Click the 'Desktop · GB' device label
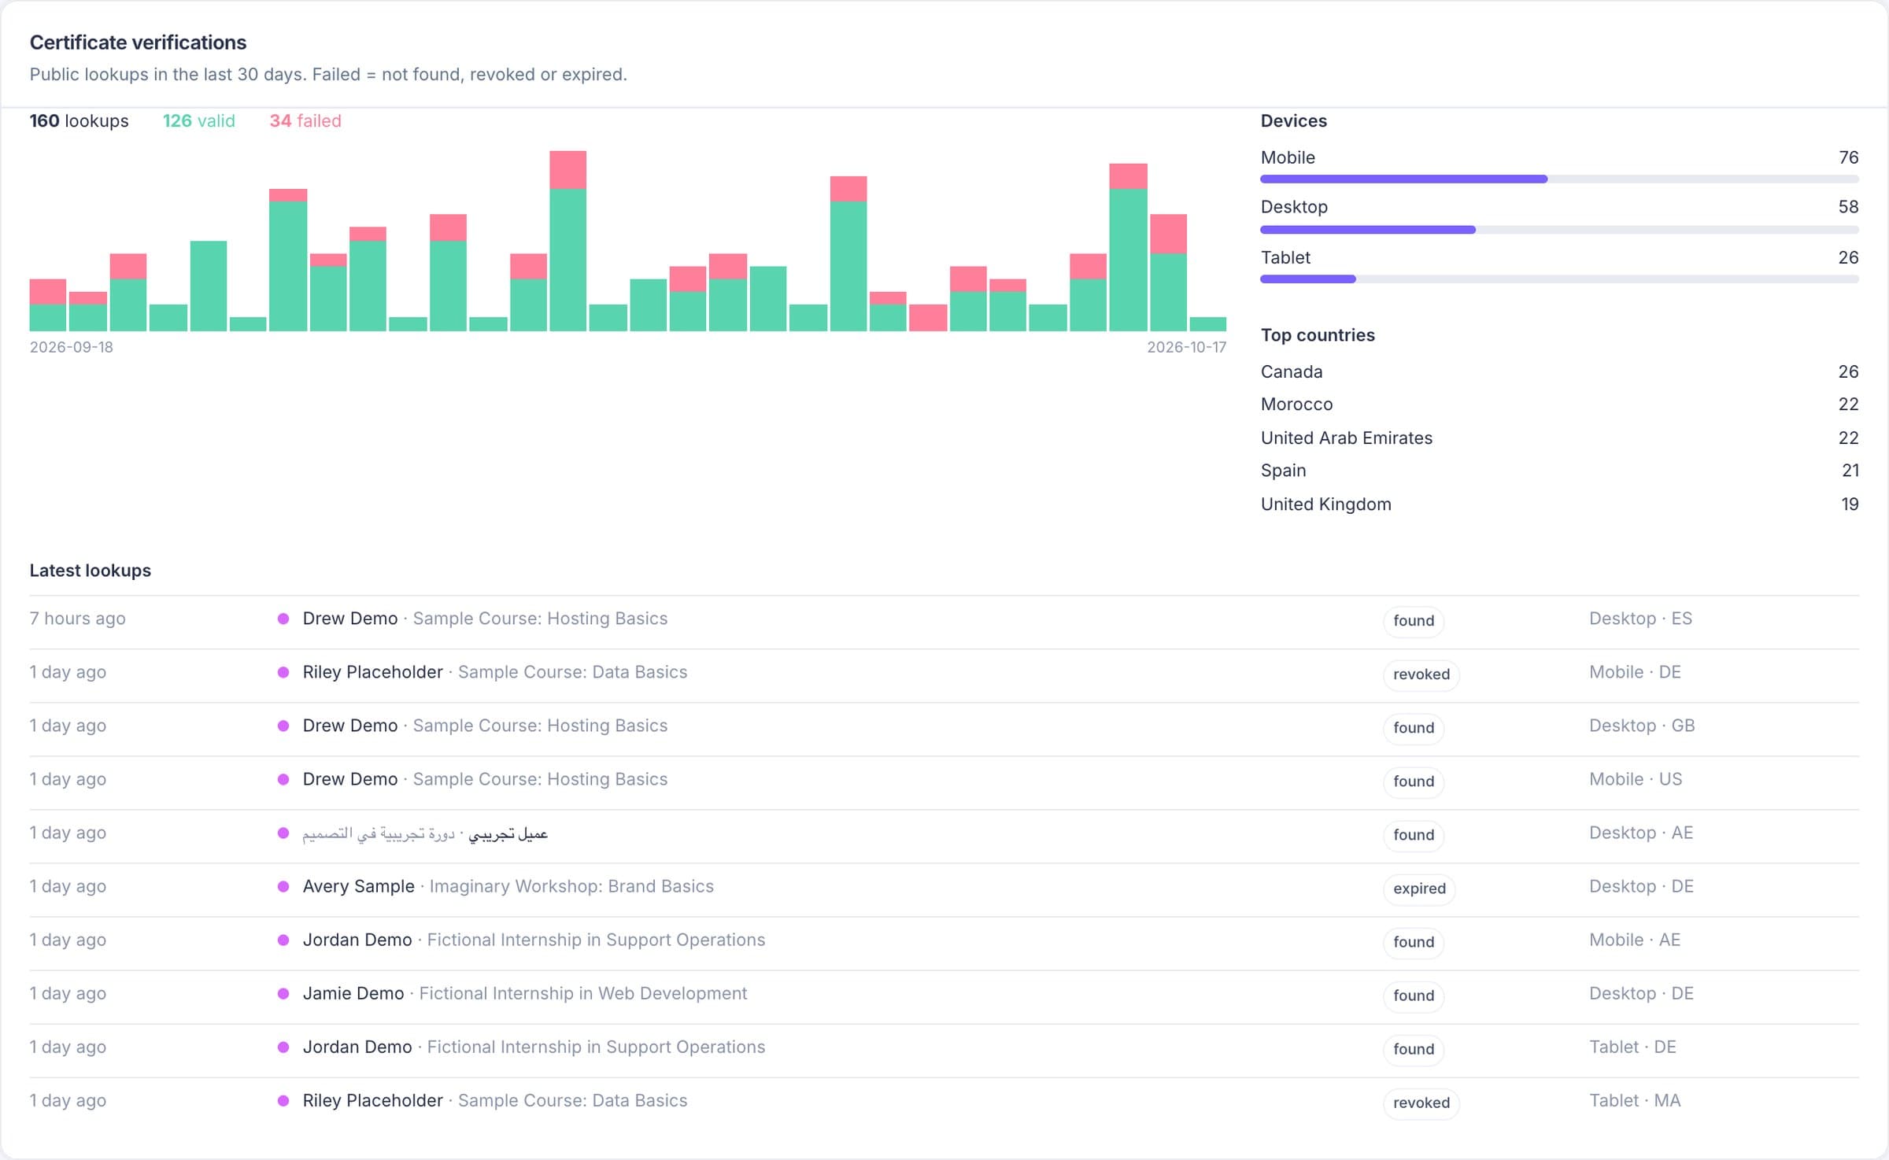The image size is (1889, 1160). 1642,726
